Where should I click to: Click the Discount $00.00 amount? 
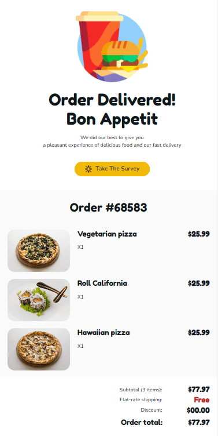tap(198, 410)
